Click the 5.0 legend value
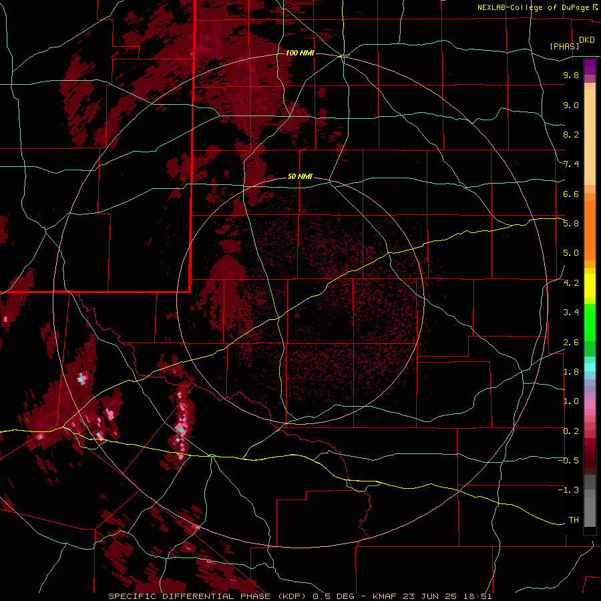The width and height of the screenshot is (601, 601). point(571,253)
